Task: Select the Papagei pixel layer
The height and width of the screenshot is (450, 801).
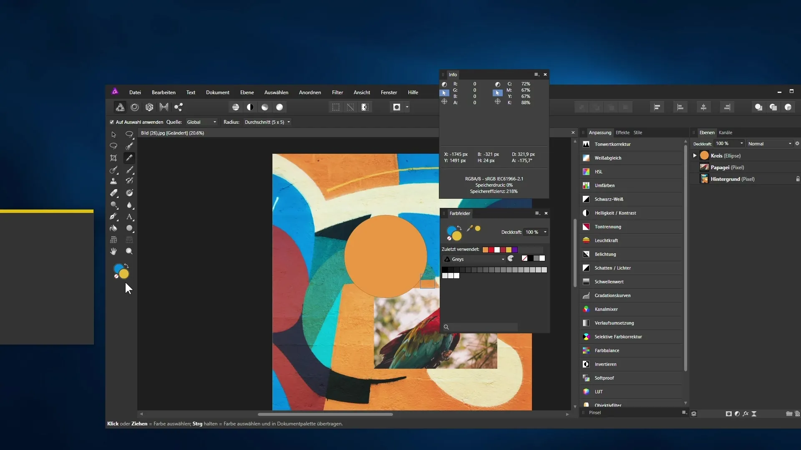Action: pos(745,167)
